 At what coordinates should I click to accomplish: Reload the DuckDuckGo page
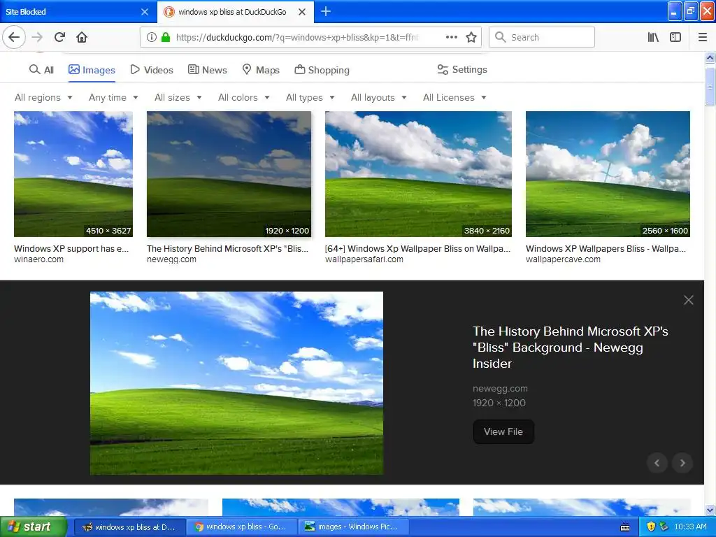click(59, 37)
